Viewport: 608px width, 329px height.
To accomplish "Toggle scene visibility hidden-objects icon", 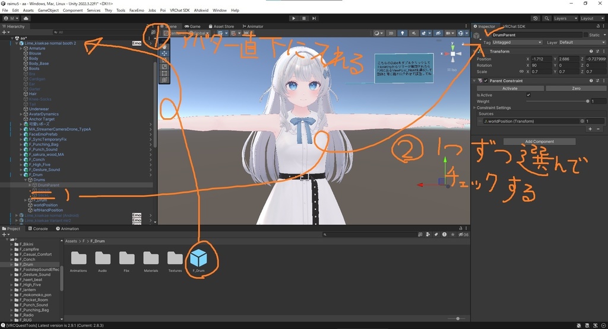I will 438,33.
